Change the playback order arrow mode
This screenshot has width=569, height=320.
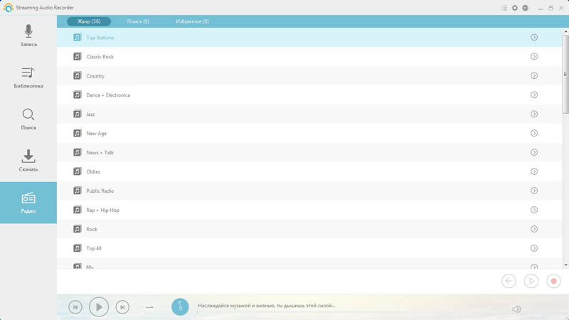point(149,307)
